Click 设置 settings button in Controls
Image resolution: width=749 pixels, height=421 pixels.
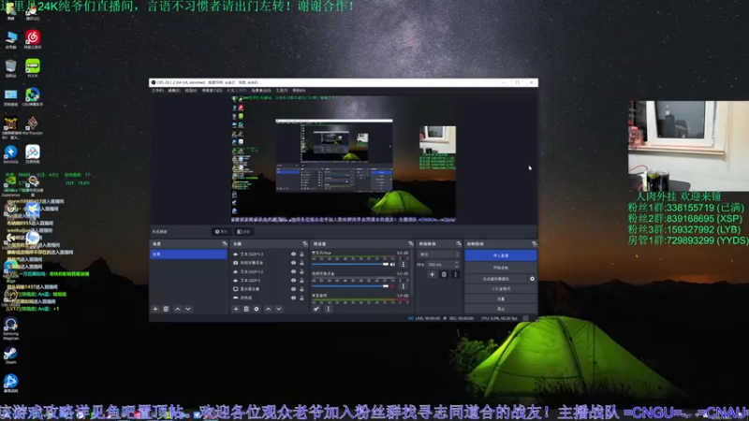pyautogui.click(x=501, y=298)
